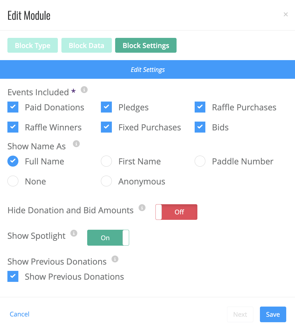Close the Edit Module dialog with X
295x331 pixels.
point(286,14)
